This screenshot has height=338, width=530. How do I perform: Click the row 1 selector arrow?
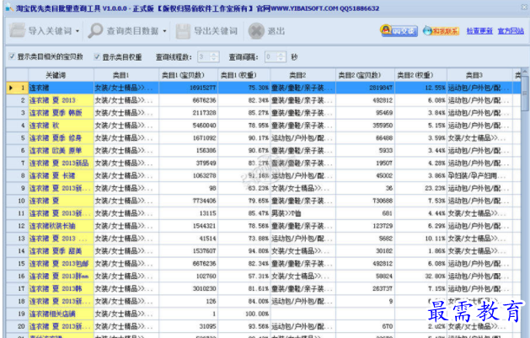(11, 88)
